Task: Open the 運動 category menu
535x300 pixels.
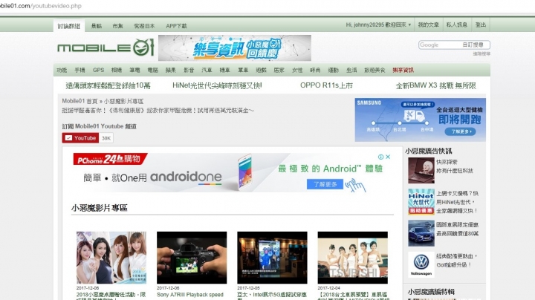Action: click(334, 70)
